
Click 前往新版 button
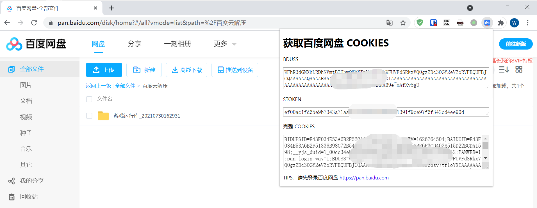point(516,44)
